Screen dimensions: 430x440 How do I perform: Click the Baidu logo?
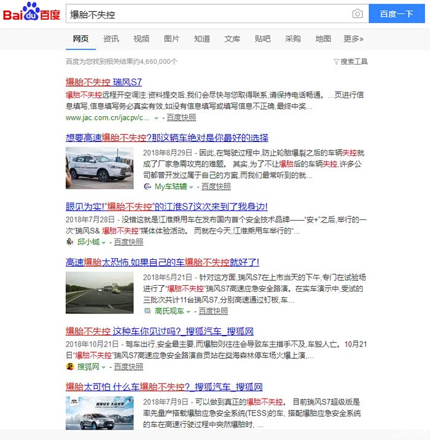32,13
